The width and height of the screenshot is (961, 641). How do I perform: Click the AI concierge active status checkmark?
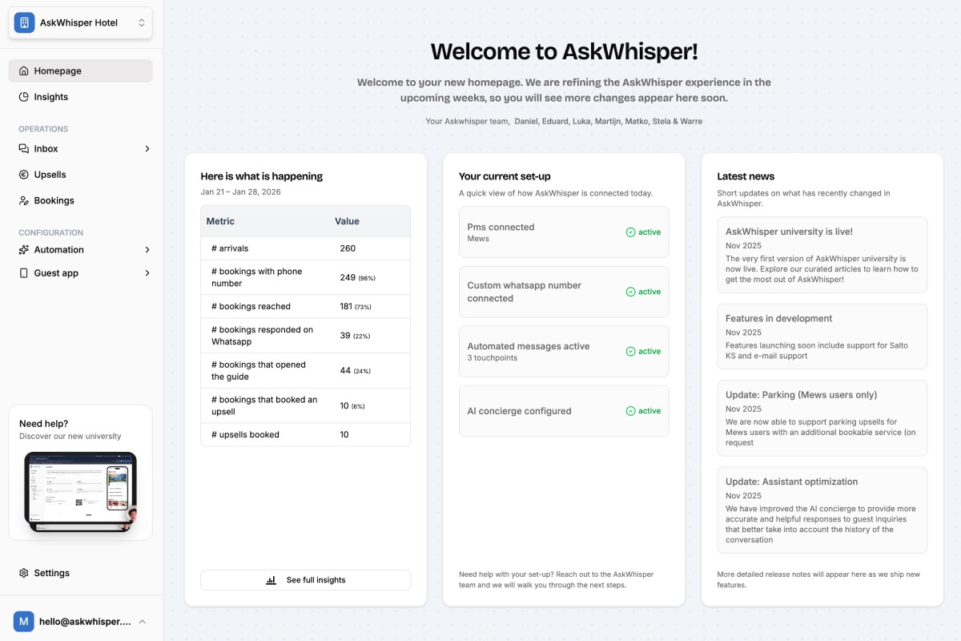[630, 411]
